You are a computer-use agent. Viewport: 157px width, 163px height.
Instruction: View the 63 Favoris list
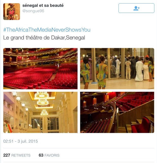(x=49, y=155)
